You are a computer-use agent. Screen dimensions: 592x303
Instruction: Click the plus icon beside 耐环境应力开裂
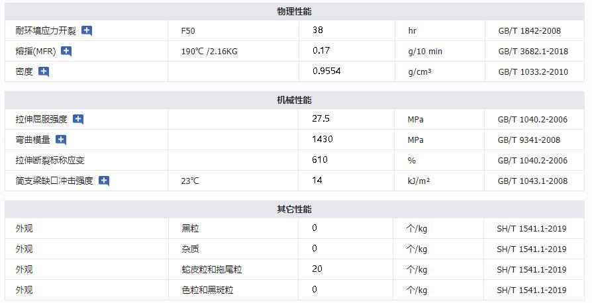click(x=87, y=30)
